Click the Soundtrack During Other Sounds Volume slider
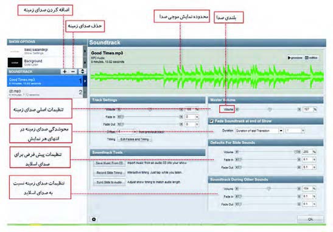The image size is (333, 232). [268, 188]
